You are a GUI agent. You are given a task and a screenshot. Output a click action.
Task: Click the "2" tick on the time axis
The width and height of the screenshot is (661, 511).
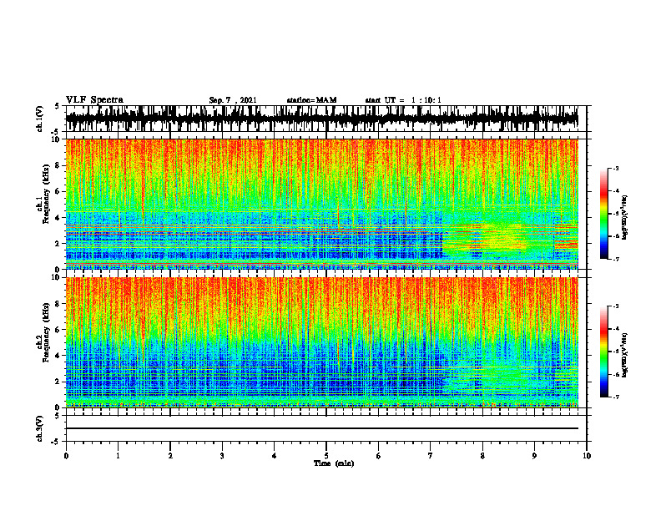[170, 456]
